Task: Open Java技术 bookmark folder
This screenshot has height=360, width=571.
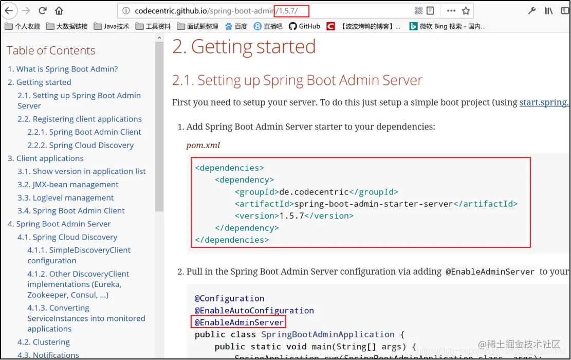Action: tap(112, 26)
